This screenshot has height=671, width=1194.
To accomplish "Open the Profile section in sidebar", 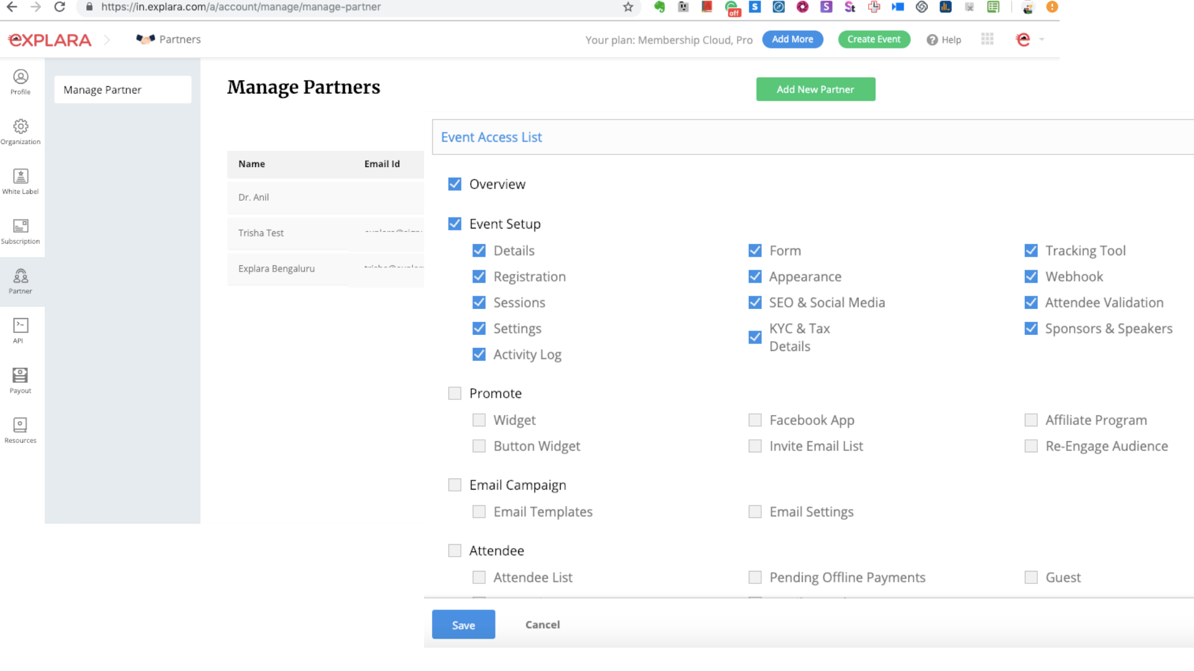I will tap(21, 82).
